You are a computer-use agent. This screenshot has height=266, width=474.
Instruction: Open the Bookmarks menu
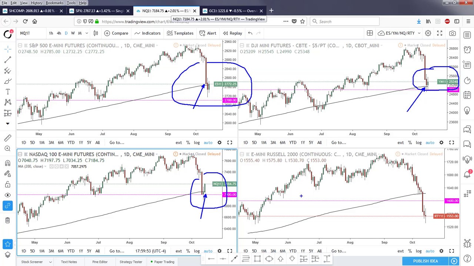point(54,3)
